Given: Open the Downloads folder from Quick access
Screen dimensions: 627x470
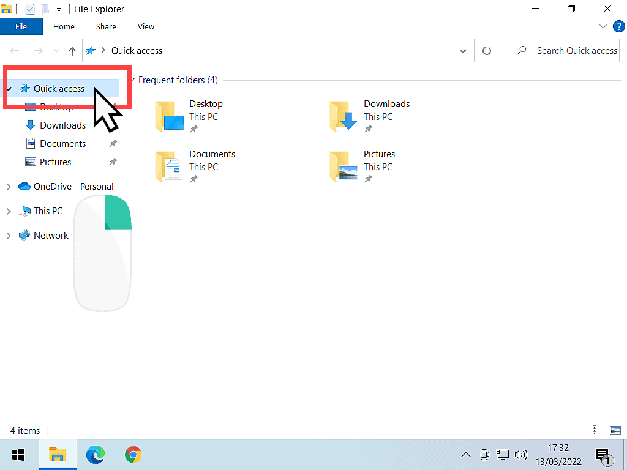Looking at the screenshot, I should click(61, 125).
